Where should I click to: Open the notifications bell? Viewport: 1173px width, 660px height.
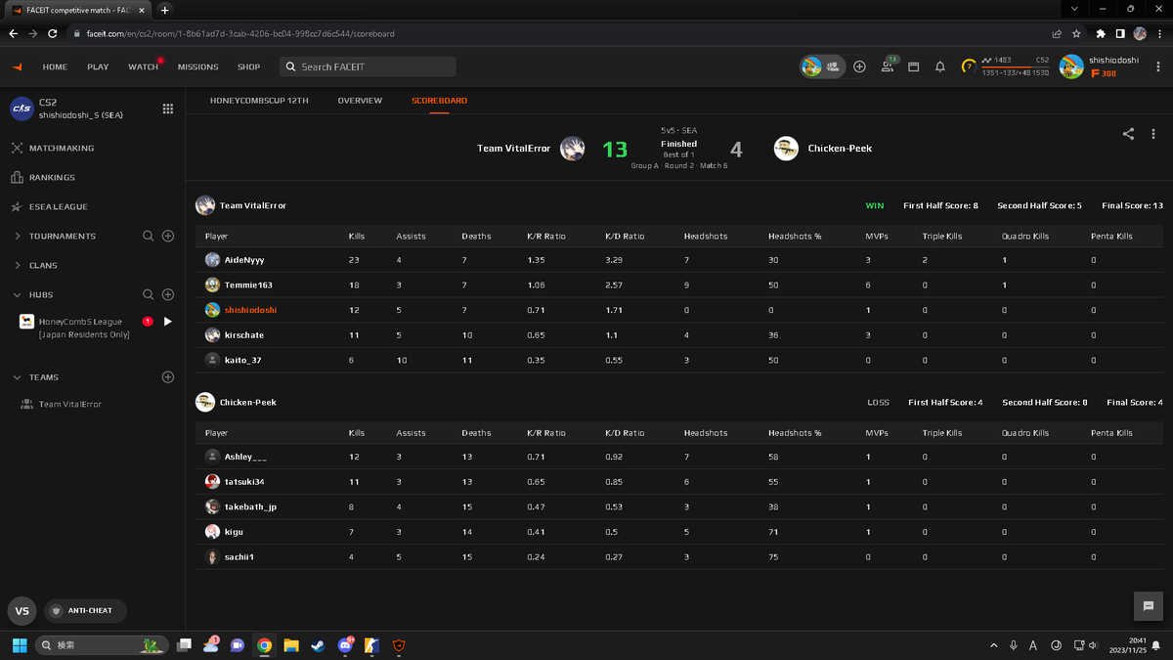tap(939, 66)
